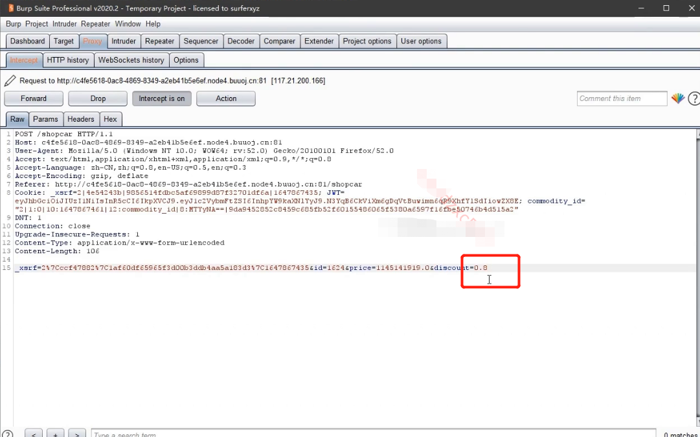The width and height of the screenshot is (700, 437).
Task: Select the Raw message view tab
Action: (17, 119)
